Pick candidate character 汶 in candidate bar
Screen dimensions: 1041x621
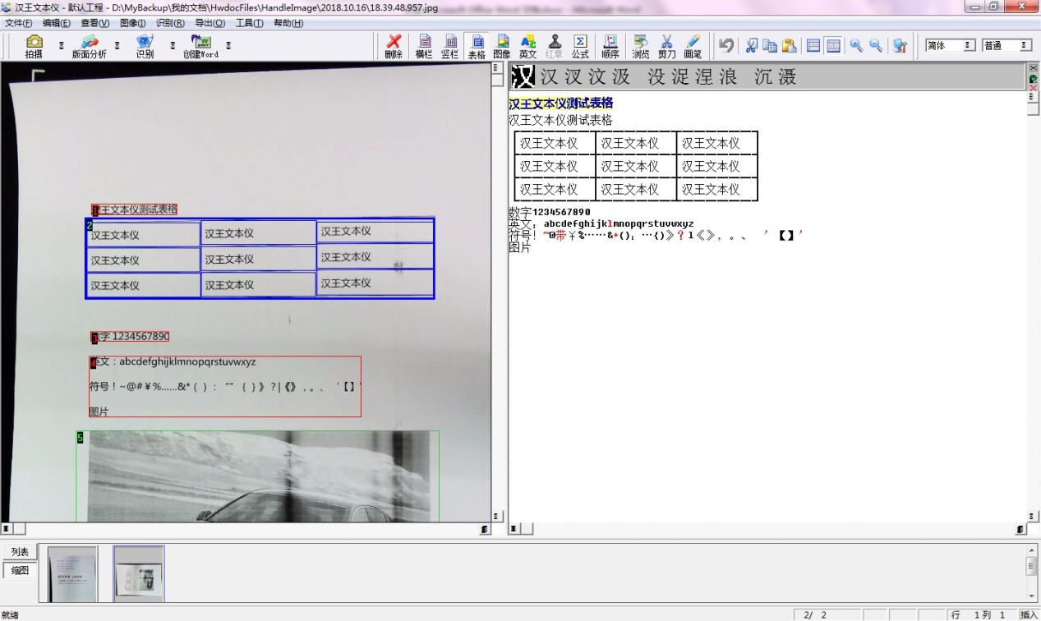[x=597, y=77]
